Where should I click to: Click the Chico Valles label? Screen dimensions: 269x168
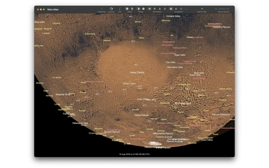click(x=207, y=140)
